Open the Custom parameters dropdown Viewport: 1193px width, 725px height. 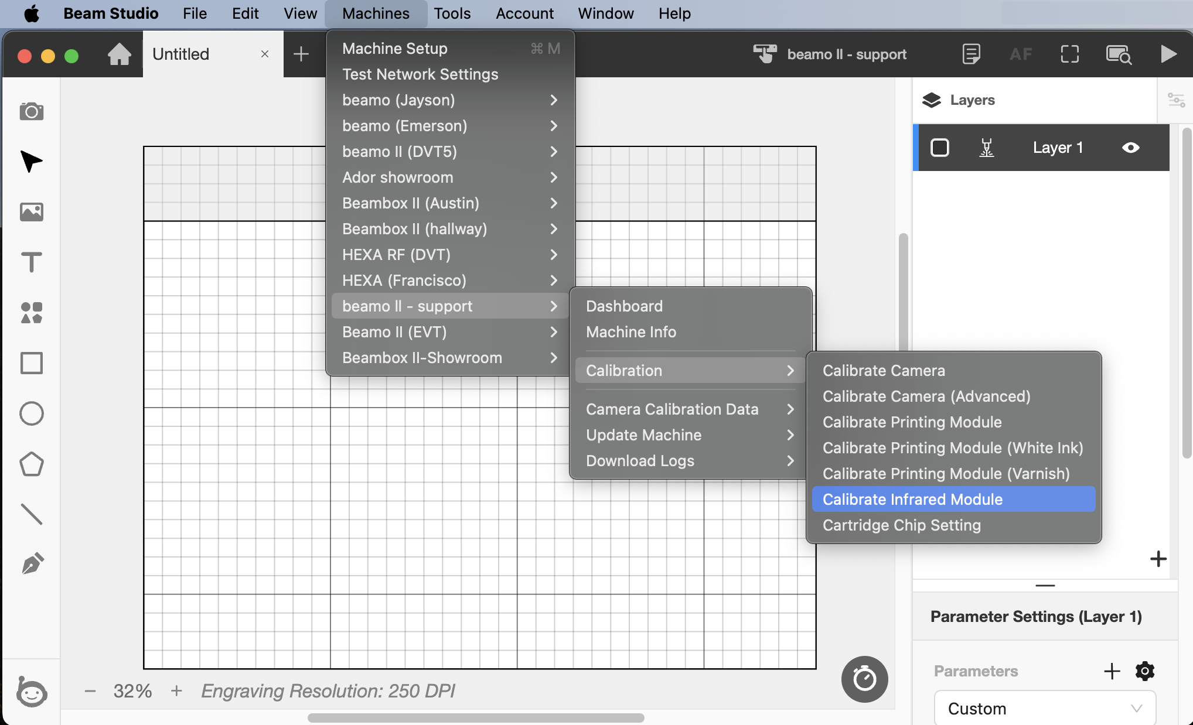click(x=1045, y=709)
